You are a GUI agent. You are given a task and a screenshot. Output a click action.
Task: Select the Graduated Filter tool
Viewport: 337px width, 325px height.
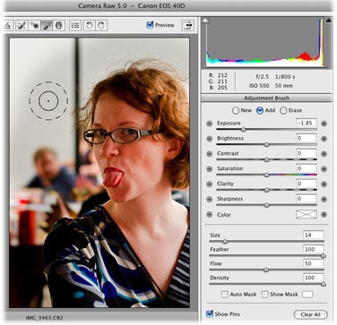59,25
